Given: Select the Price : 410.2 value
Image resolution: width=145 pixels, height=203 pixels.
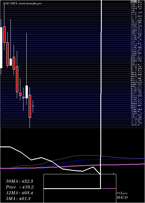Looking at the screenshot, I should pos(20,187).
